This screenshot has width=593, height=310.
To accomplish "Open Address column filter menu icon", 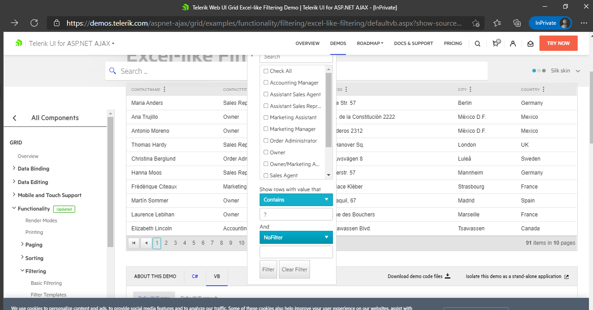I will [346, 90].
